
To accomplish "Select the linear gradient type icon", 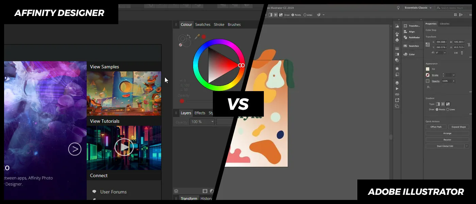I will point(438,104).
